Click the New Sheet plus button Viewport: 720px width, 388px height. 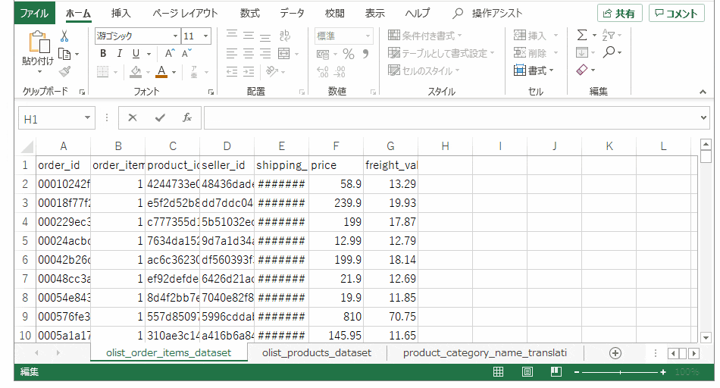pyautogui.click(x=615, y=353)
